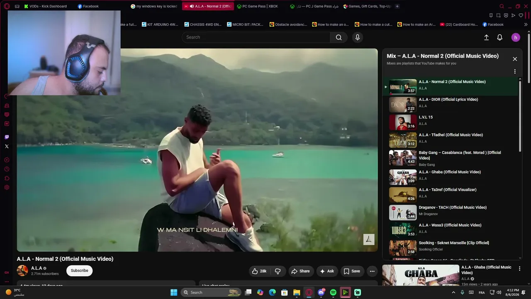Open the history clock in the Opera sidebar
Viewport: 531px width, 299px height.
[x=7, y=169]
